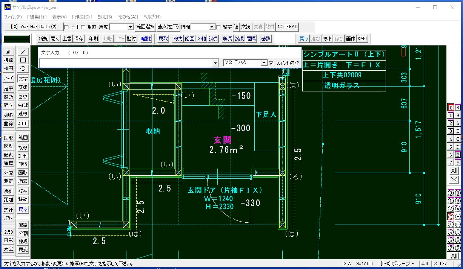Activate the 接線 tangent line tool
The image size is (463, 269).
click(x=8, y=60)
